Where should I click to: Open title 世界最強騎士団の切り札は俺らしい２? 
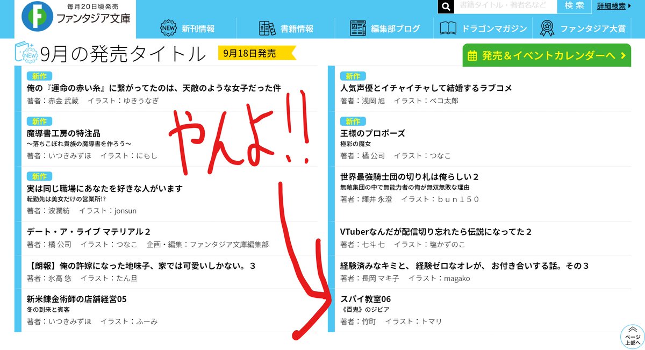pos(410,176)
